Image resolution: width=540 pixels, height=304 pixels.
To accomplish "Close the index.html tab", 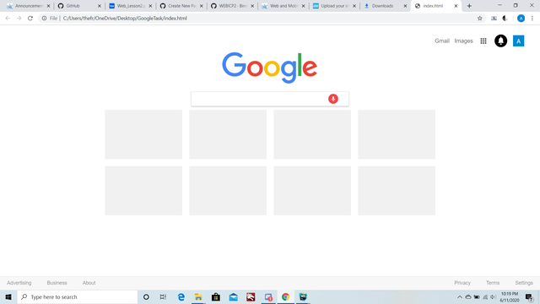I will (x=456, y=6).
